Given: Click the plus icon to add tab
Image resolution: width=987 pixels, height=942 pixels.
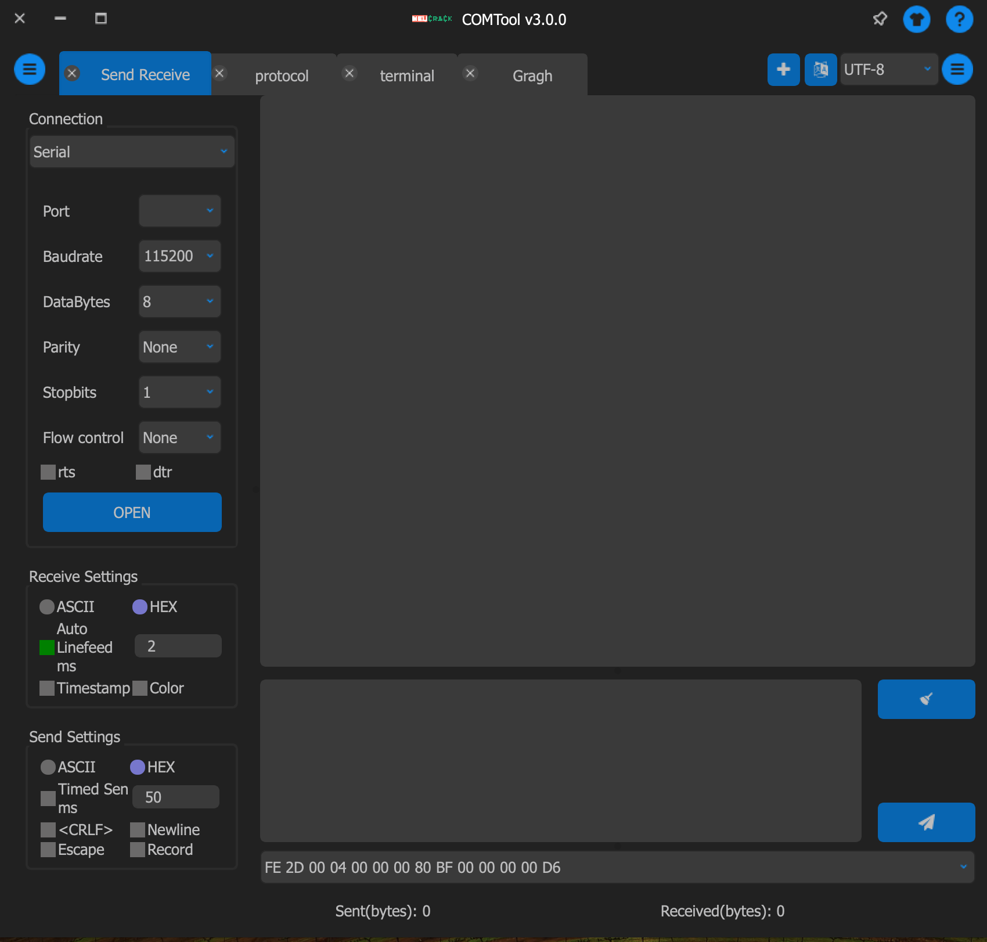Looking at the screenshot, I should point(783,70).
